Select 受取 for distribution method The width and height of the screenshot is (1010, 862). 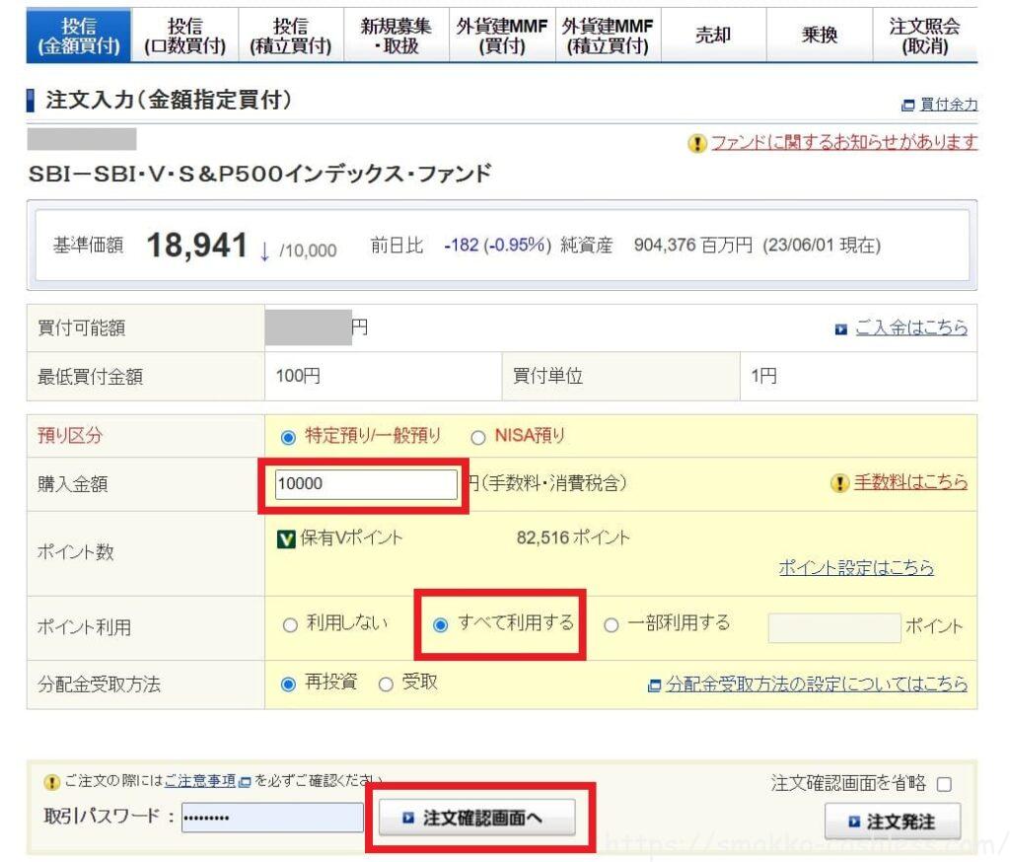point(386,685)
